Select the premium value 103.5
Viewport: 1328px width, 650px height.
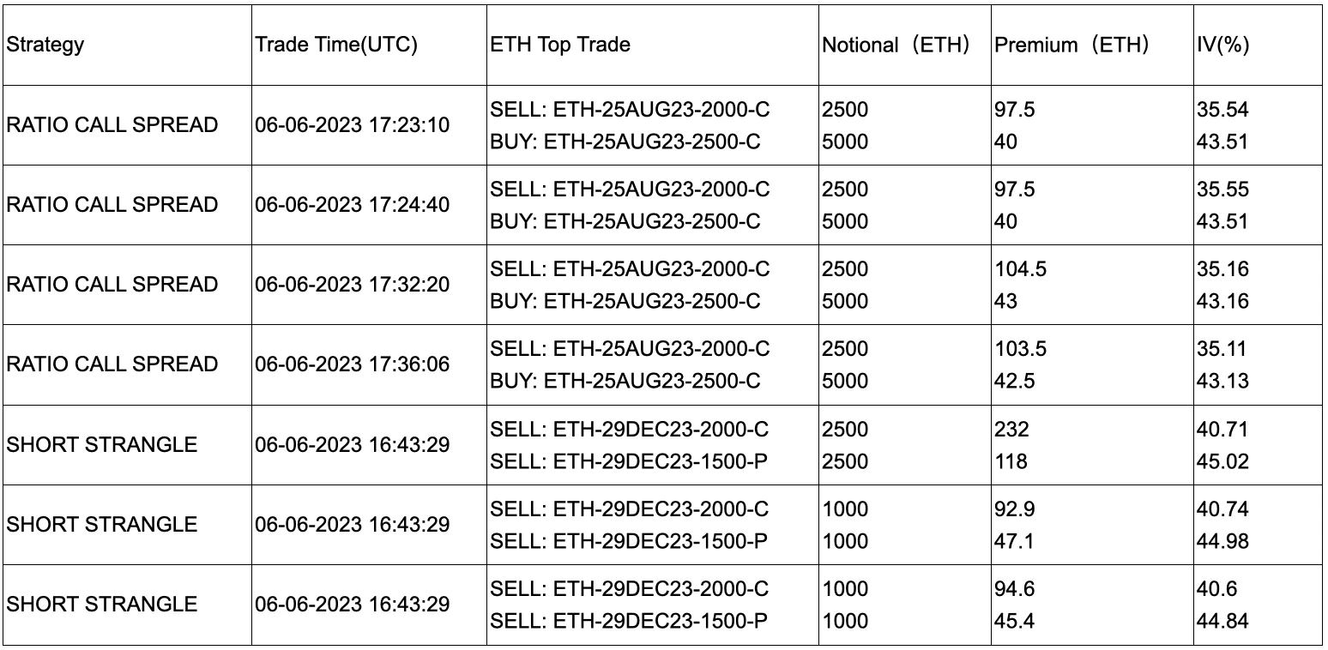[1020, 349]
